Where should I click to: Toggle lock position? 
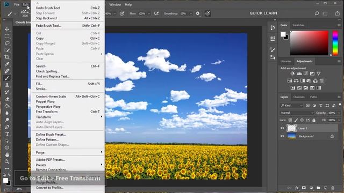click(302, 120)
